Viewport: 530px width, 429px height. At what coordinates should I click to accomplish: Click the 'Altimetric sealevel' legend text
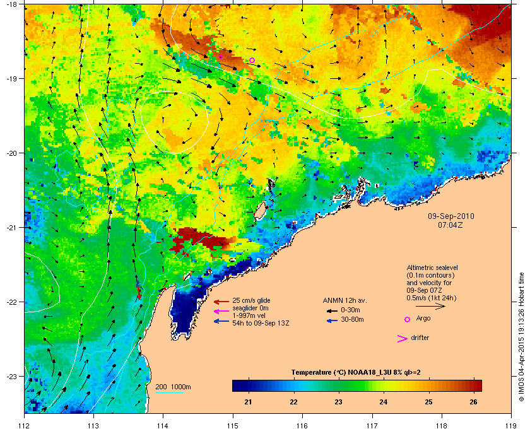432,267
